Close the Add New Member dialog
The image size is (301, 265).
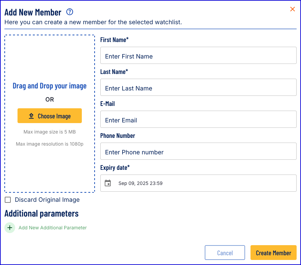pyautogui.click(x=292, y=9)
